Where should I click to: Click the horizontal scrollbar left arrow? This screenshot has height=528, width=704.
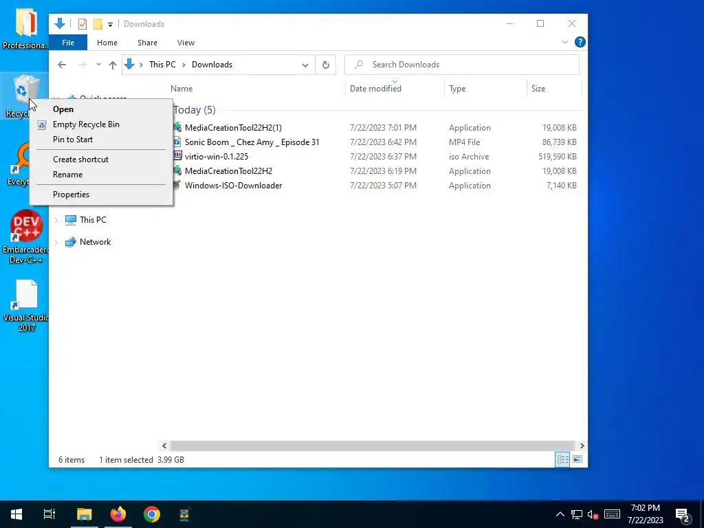tap(164, 445)
